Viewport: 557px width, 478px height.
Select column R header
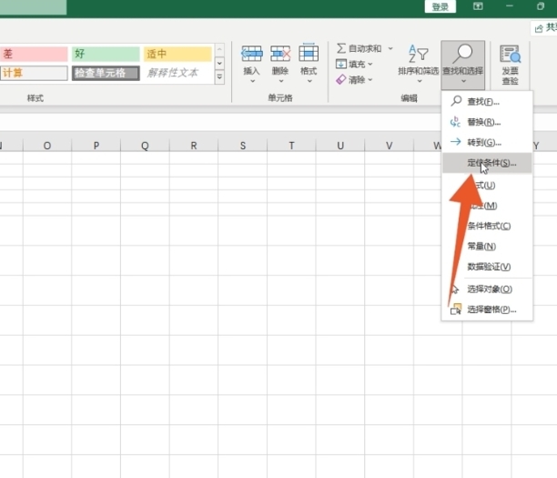194,146
